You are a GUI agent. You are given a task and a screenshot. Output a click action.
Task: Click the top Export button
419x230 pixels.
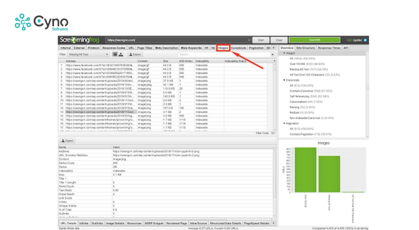tap(135, 54)
